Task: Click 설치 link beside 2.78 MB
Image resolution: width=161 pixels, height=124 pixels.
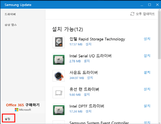Action: tap(87, 61)
